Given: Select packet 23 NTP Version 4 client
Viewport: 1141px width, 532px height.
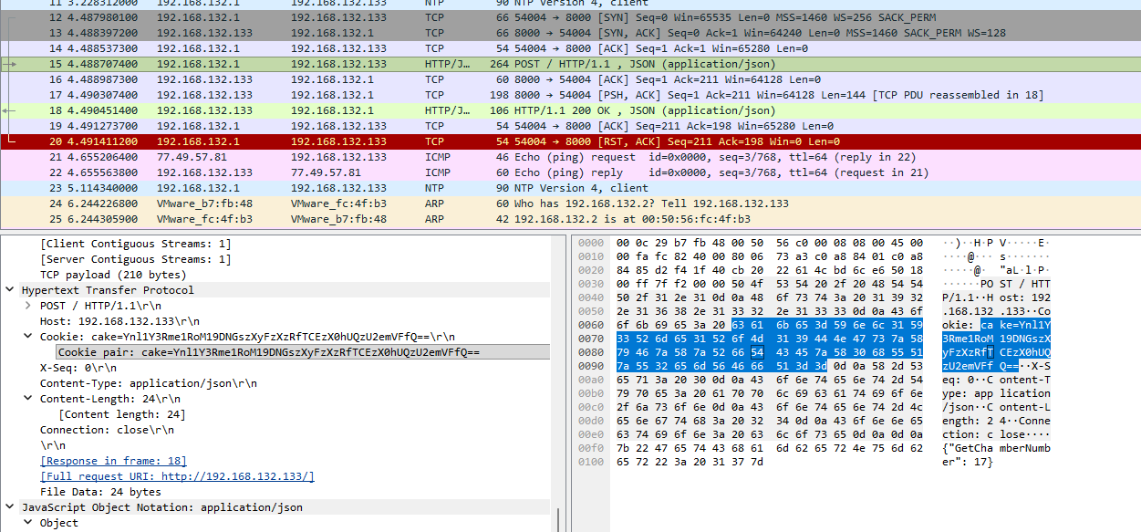Looking at the screenshot, I should (570, 188).
